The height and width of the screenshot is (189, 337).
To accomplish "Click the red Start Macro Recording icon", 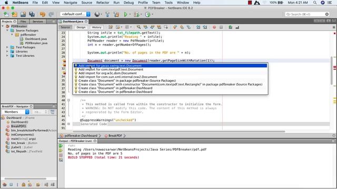I will point(214,27).
